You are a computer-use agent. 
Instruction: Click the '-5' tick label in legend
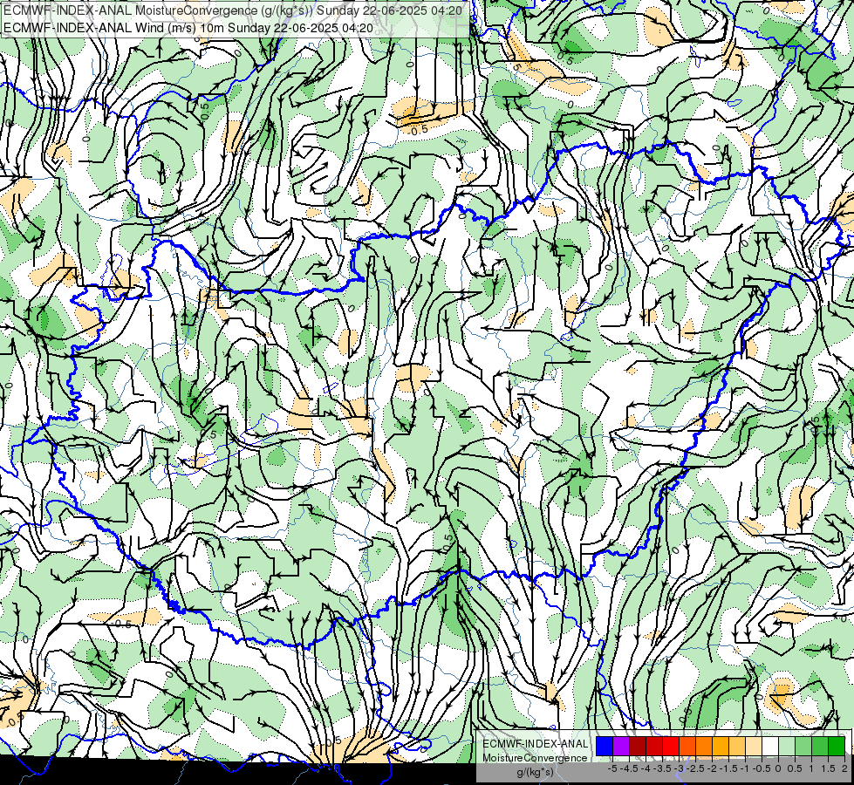tap(612, 768)
